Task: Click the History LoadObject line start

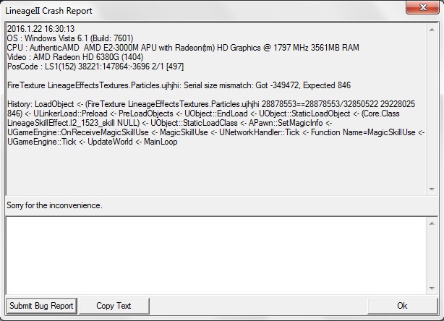Action: tap(42, 104)
